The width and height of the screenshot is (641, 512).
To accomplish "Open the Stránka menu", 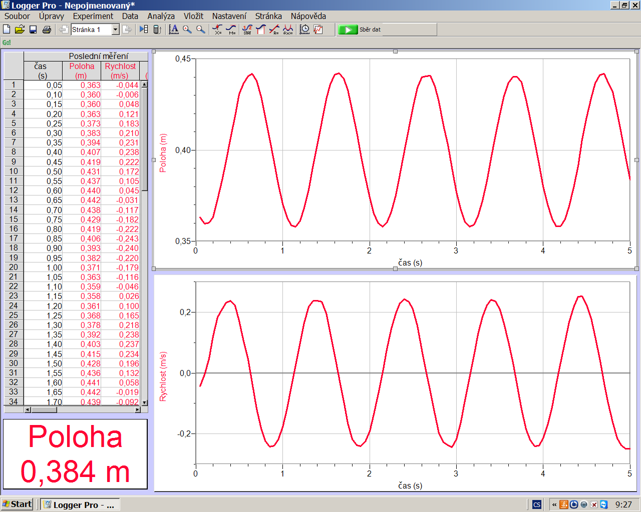I will (268, 16).
